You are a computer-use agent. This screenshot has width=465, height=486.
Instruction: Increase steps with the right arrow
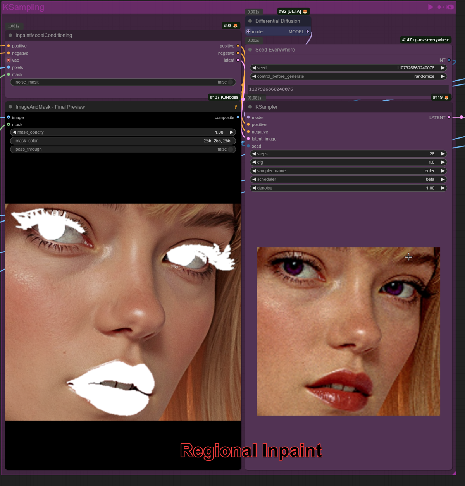point(443,154)
